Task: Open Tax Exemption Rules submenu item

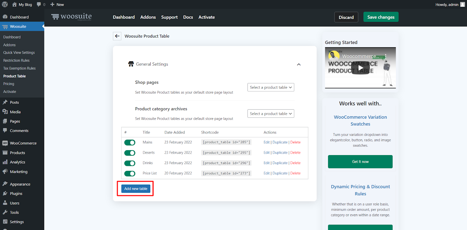Action: point(19,68)
